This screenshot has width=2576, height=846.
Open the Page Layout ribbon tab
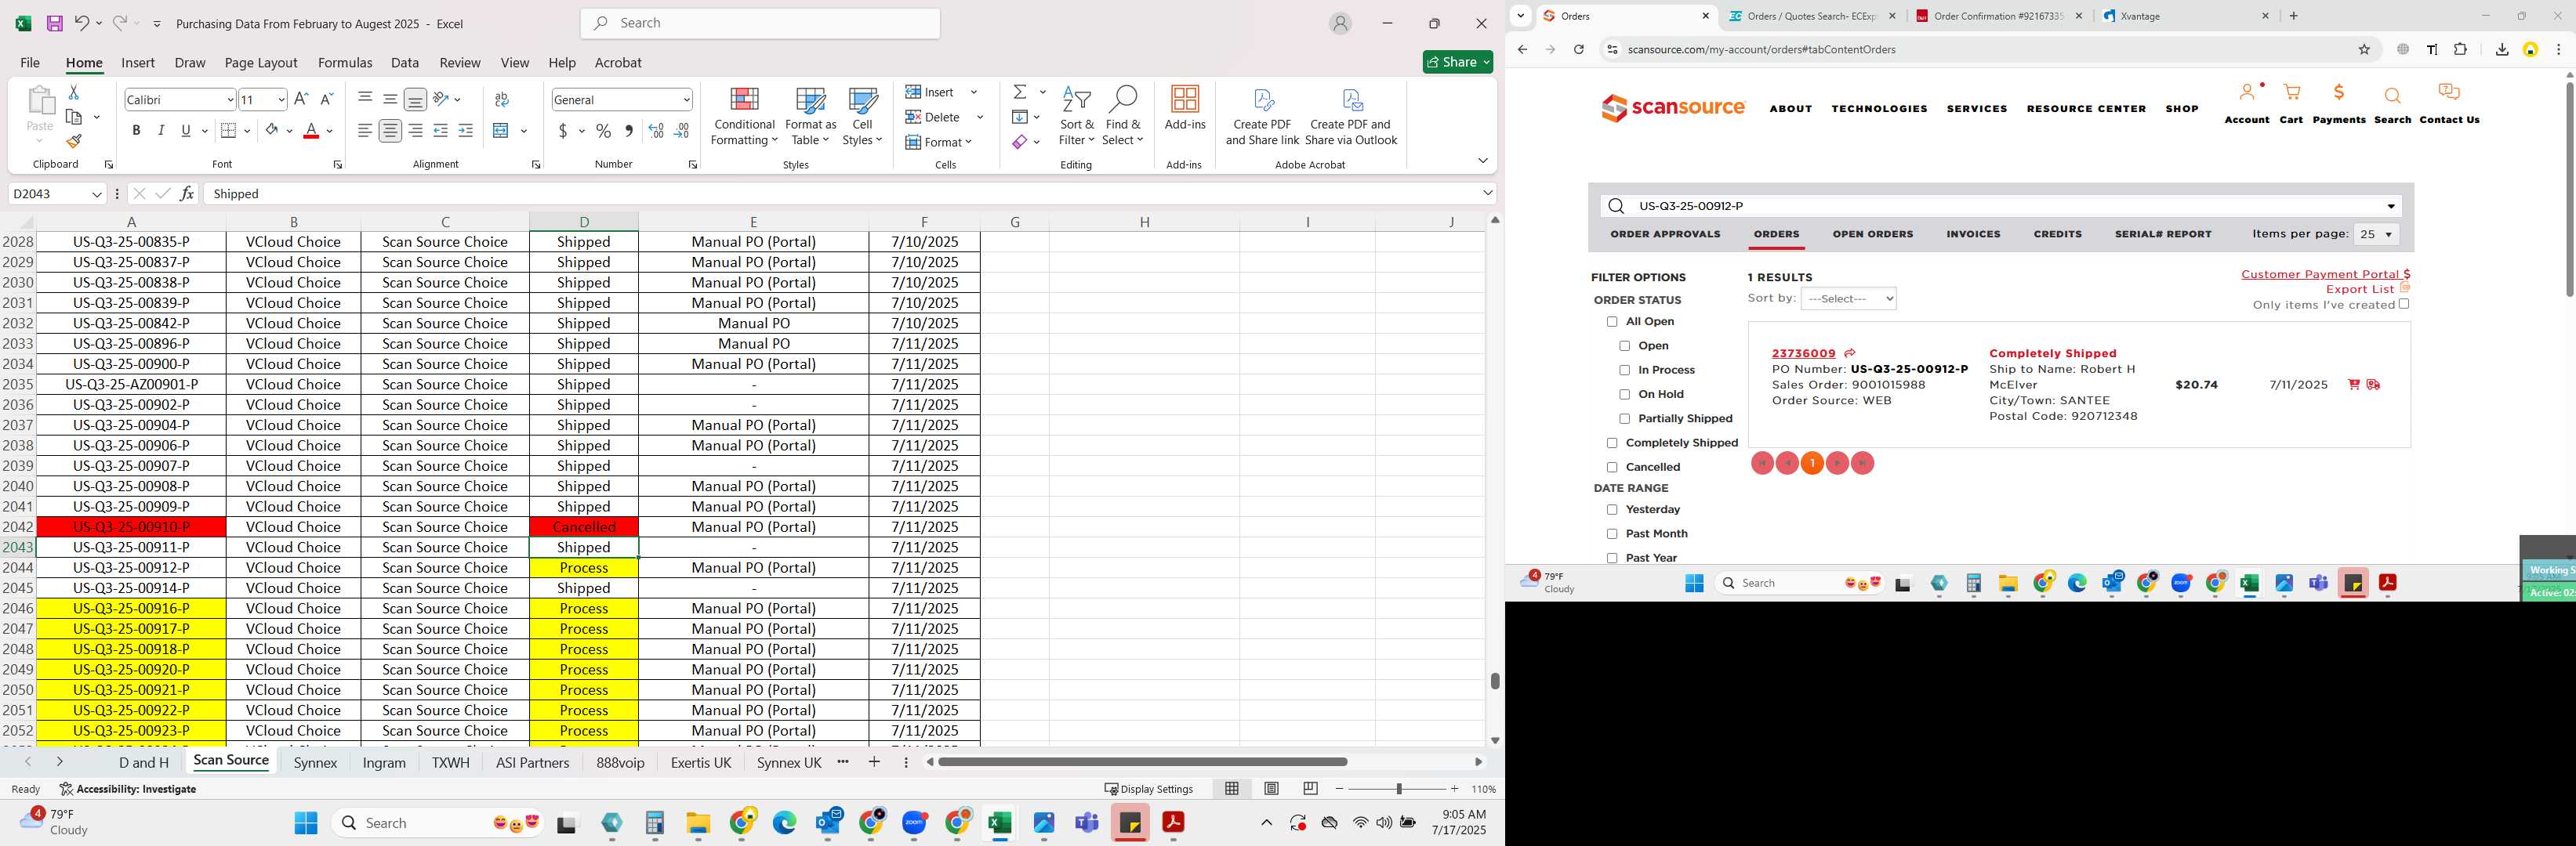(x=261, y=62)
